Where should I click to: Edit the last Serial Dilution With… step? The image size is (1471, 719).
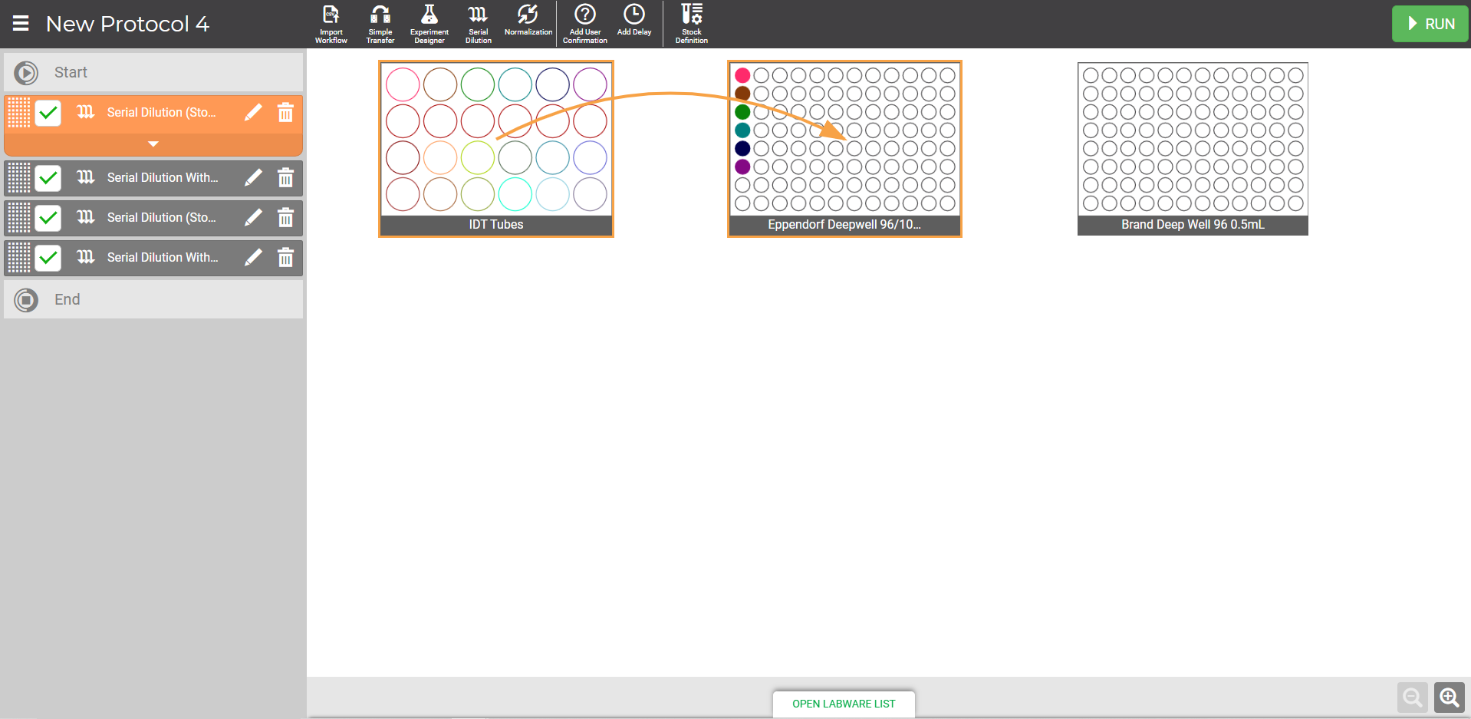(253, 258)
